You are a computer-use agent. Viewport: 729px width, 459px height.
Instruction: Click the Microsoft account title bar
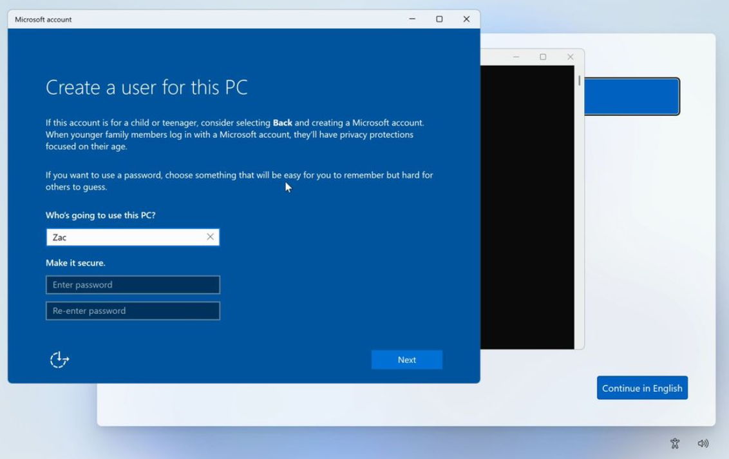[193, 19]
